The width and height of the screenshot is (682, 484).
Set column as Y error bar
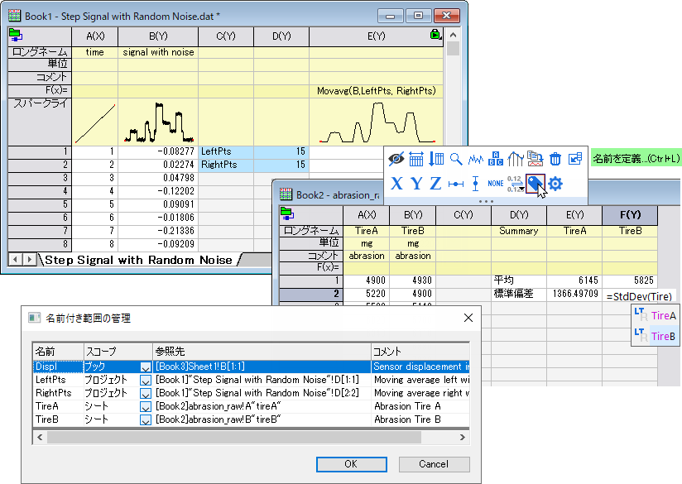(x=475, y=184)
